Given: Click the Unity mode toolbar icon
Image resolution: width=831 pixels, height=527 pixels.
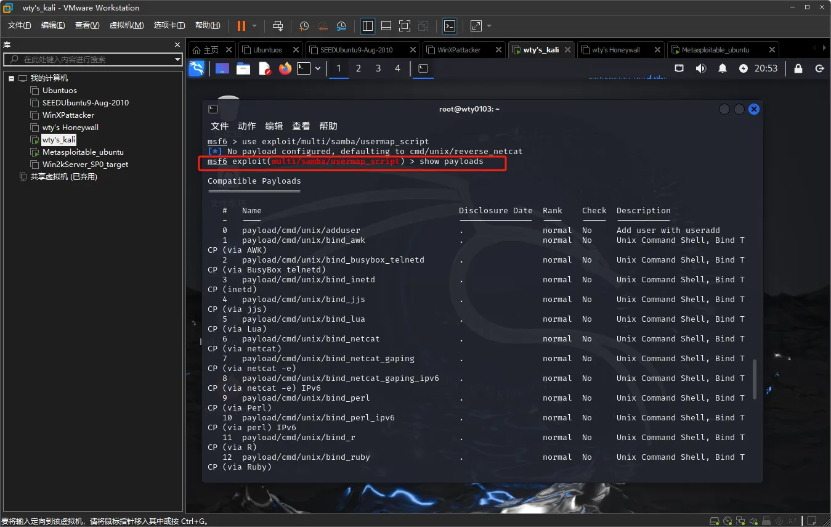Looking at the screenshot, I should click(x=423, y=25).
